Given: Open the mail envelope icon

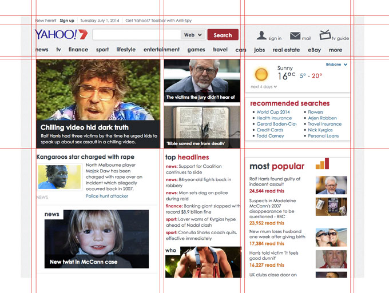Looking at the screenshot, I should pyautogui.click(x=295, y=35).
